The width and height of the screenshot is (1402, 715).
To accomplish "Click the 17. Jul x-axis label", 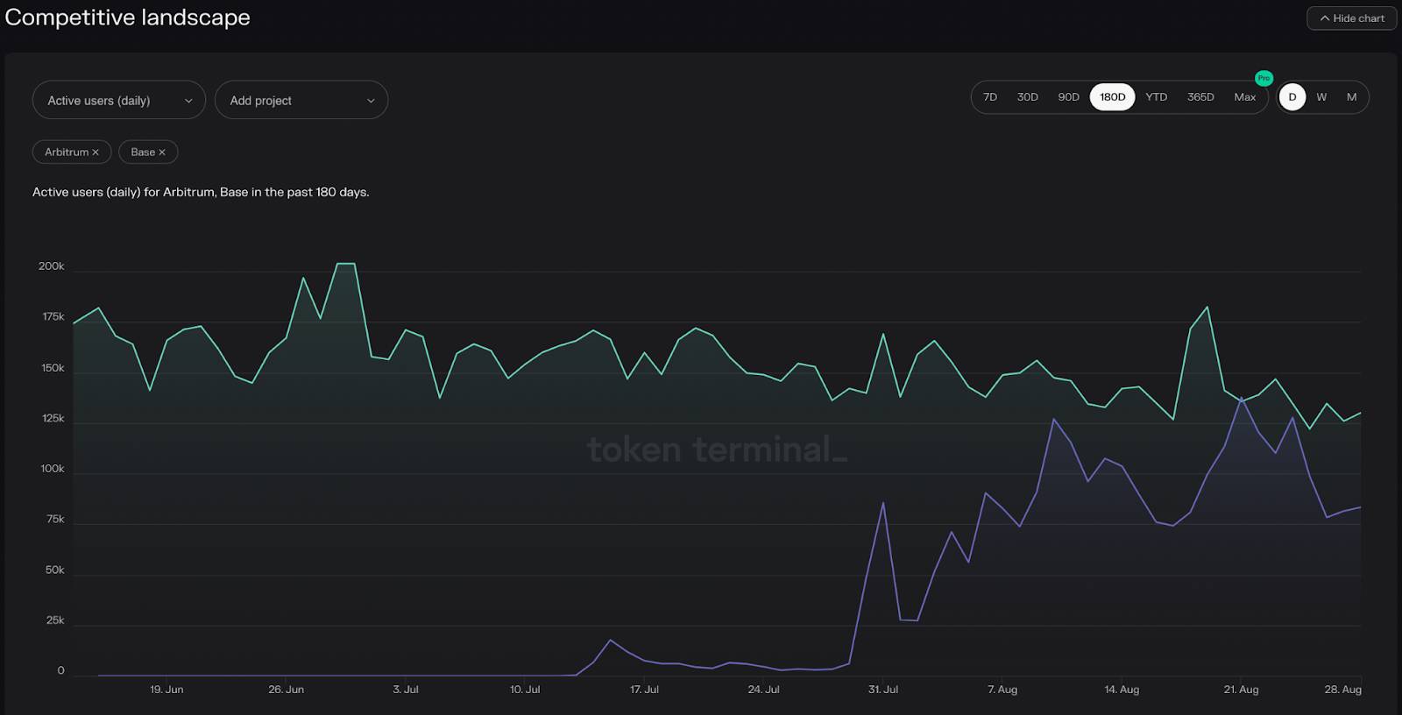I will pyautogui.click(x=644, y=690).
